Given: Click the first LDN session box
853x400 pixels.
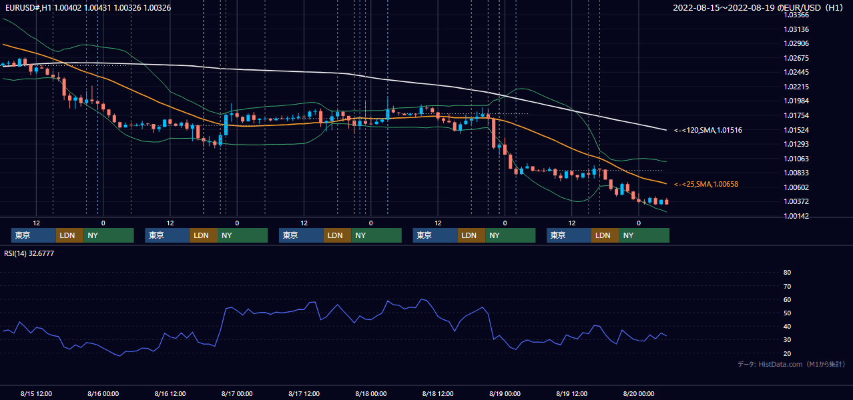Looking at the screenshot, I should [70, 235].
